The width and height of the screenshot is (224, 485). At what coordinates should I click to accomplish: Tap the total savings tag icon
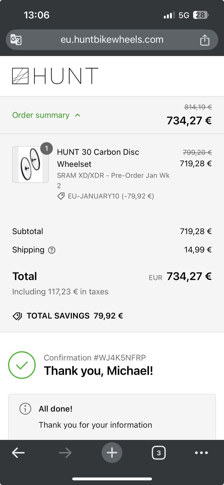tap(17, 316)
